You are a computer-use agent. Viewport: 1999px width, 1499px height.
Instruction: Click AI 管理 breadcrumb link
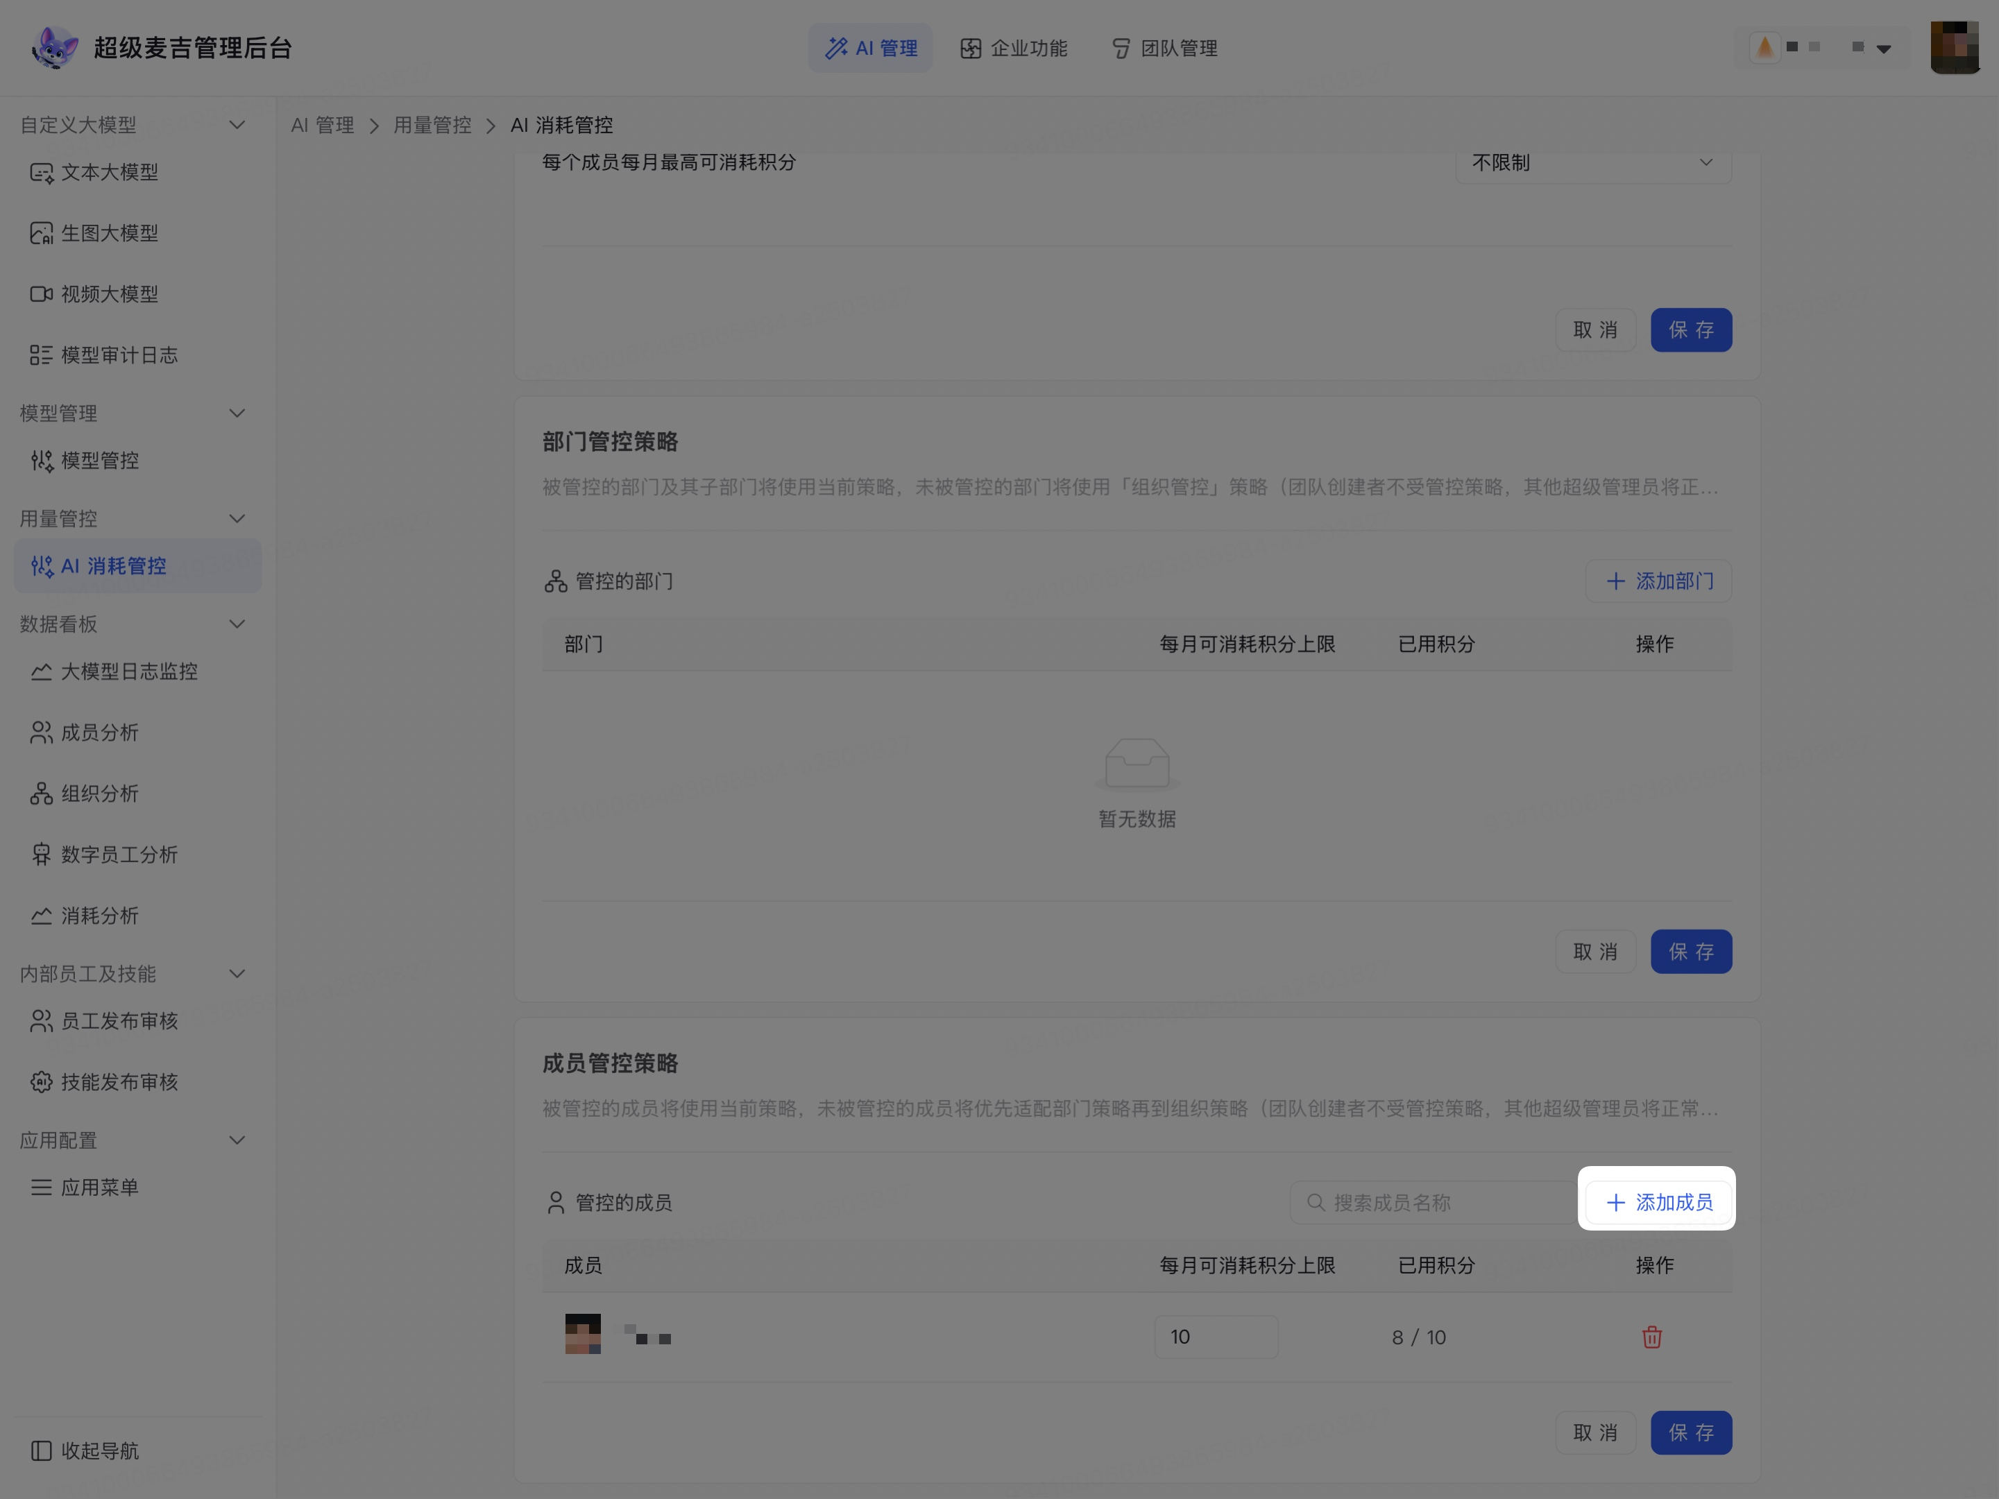coord(323,125)
